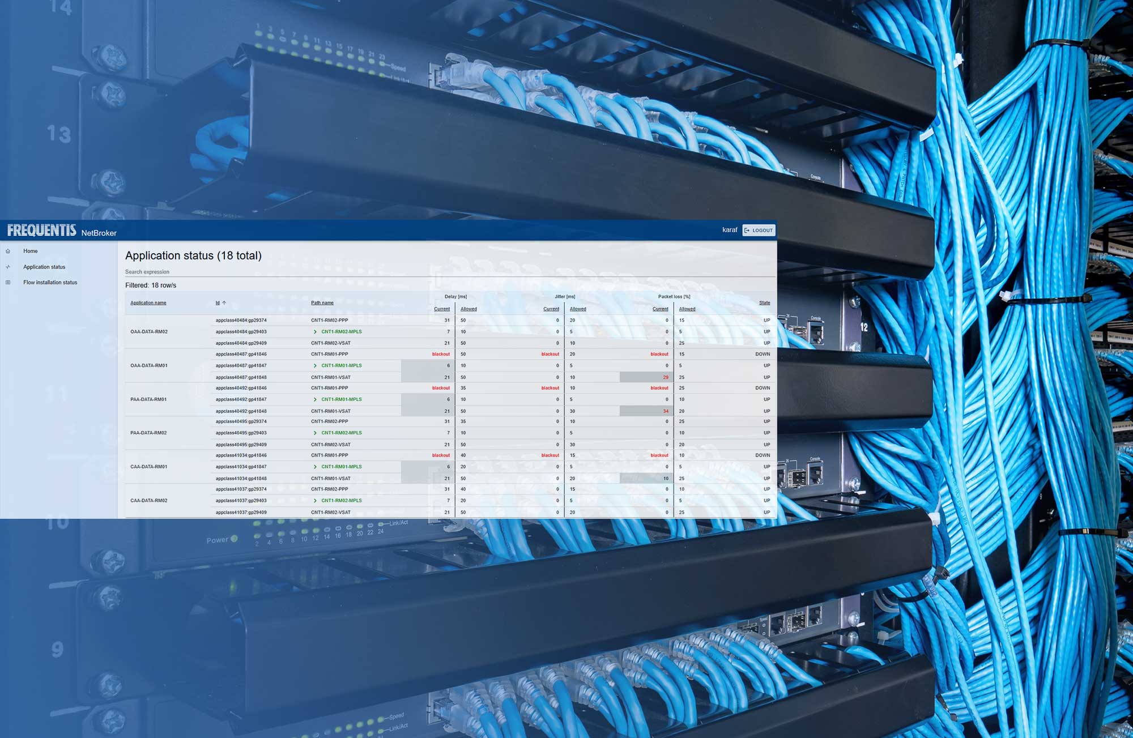Expand the chevron in row appclass40484:gp29403

315,332
